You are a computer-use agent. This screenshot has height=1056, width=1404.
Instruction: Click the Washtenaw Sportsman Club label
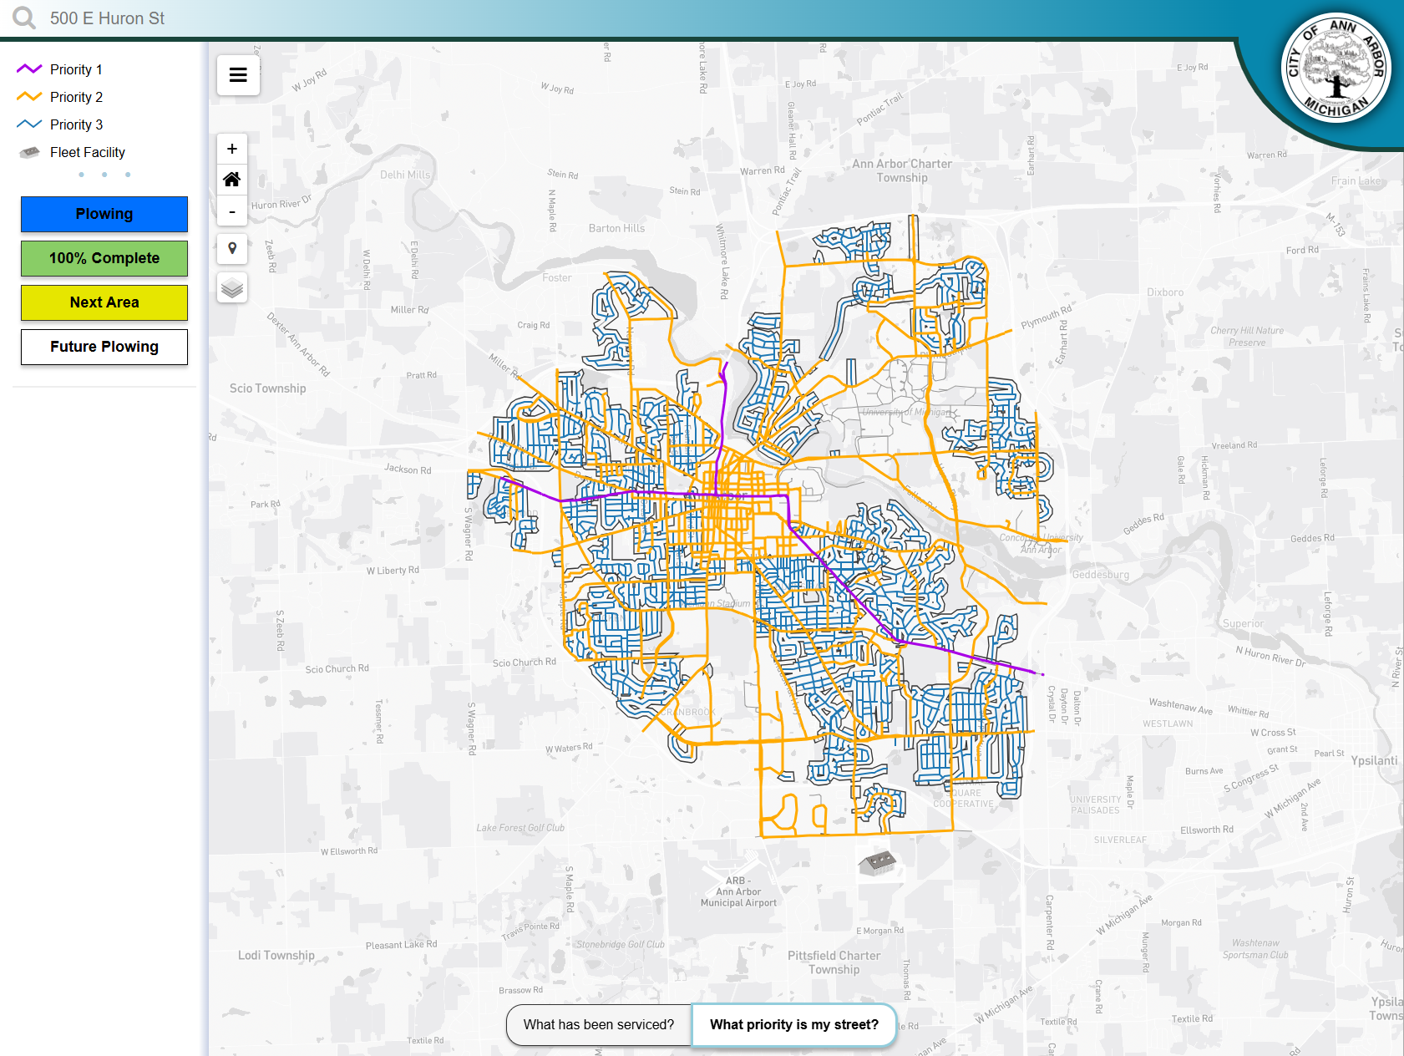click(x=1255, y=949)
